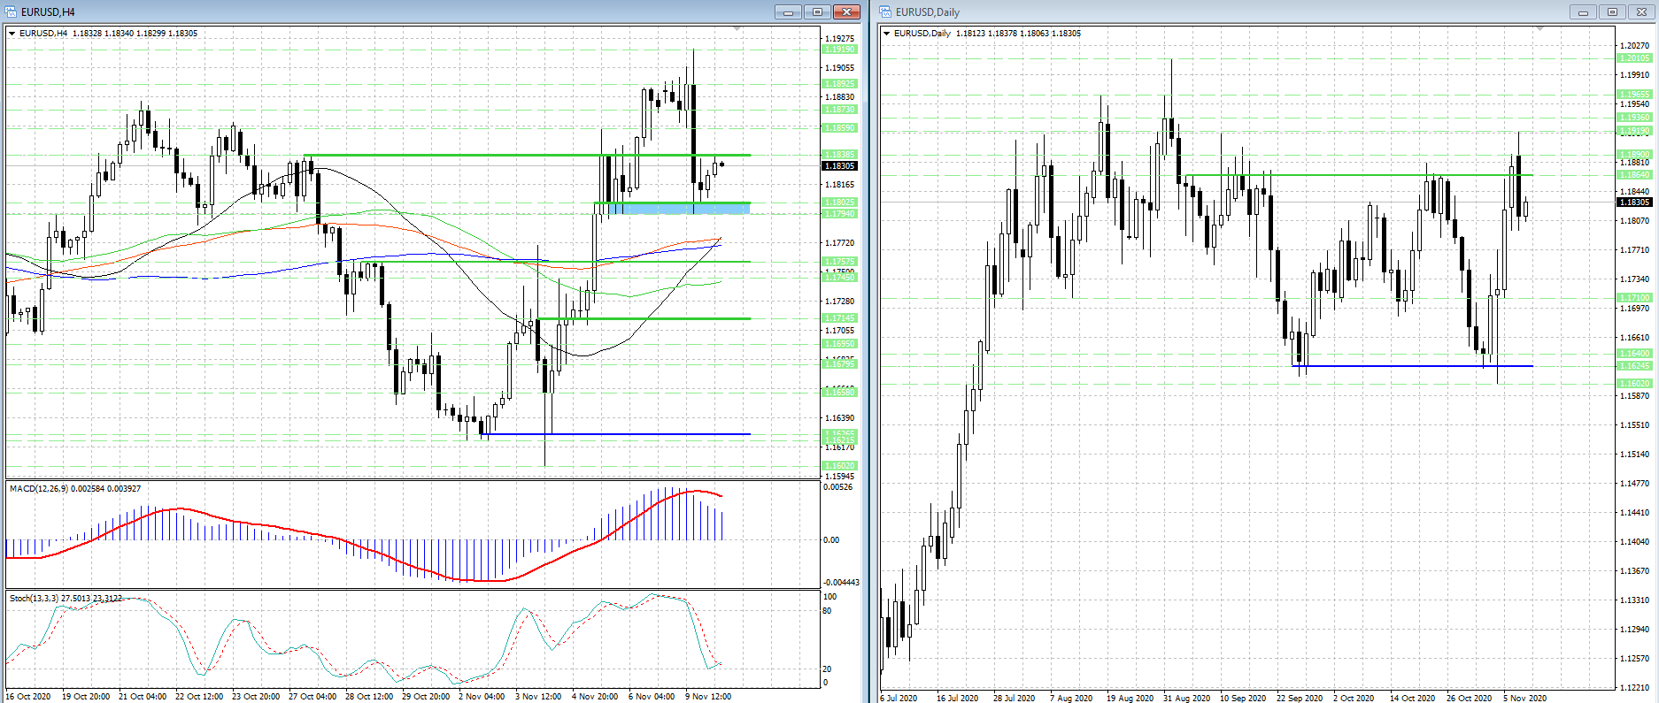Click the 1.19275 price on H4 price scale
Screen dimensions: 1659x703
click(839, 39)
